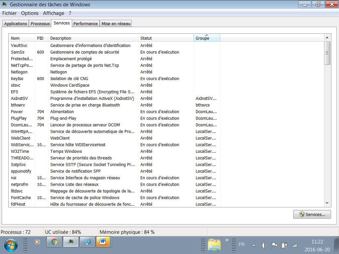Viewport: 339px width, 254px height.
Task: Switch to the Applications tab
Action: coord(16,23)
